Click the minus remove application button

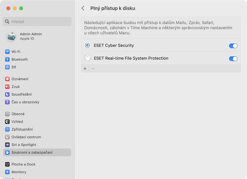(x=93, y=69)
